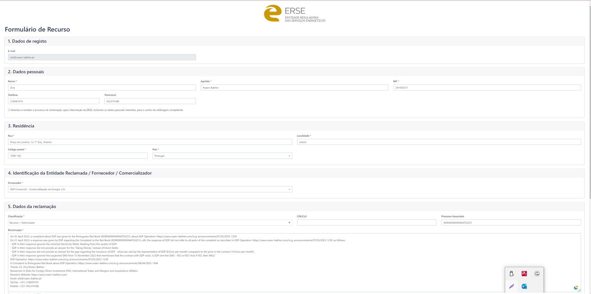
Task: Click the 'Mobile: +351-932374188' line in the complaint
Action: (x=24, y=286)
